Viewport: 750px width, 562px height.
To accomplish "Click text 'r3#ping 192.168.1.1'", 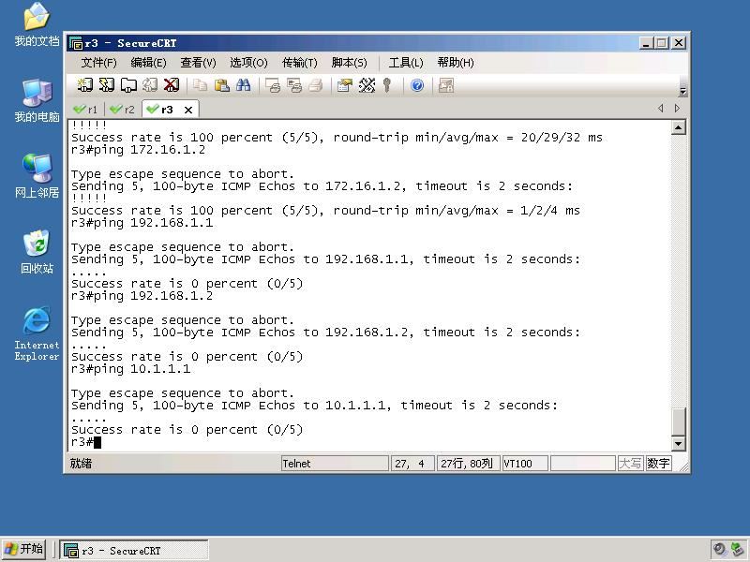I will click(142, 223).
